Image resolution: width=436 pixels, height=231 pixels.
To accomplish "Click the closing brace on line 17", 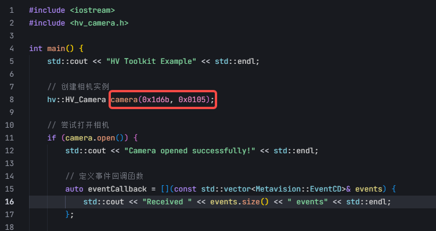I will click(67, 215).
